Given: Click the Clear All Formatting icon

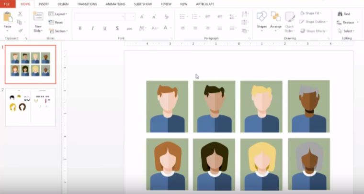Looking at the screenshot, I should click(166, 17).
